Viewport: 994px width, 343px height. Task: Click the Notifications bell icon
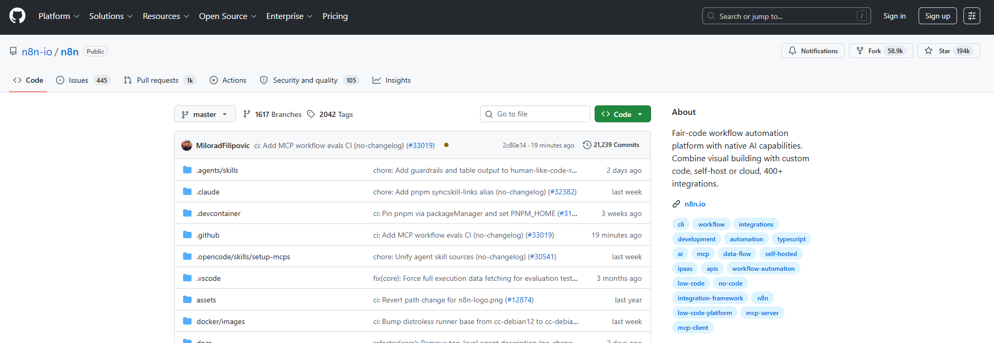coord(792,51)
